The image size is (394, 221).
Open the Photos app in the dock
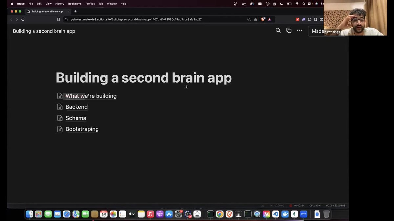tap(113, 214)
